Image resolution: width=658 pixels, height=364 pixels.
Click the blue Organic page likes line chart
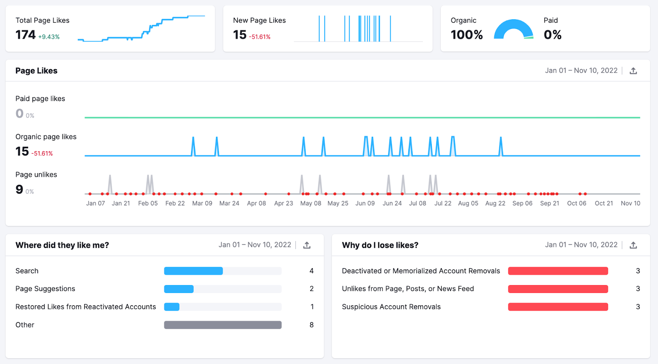tap(362, 146)
